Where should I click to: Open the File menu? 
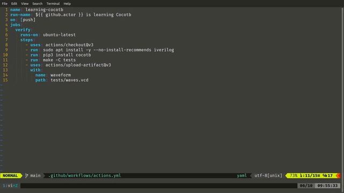pos(5,4)
